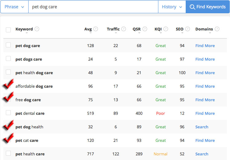Show the QSR column help tooltip icon

(x=145, y=29)
